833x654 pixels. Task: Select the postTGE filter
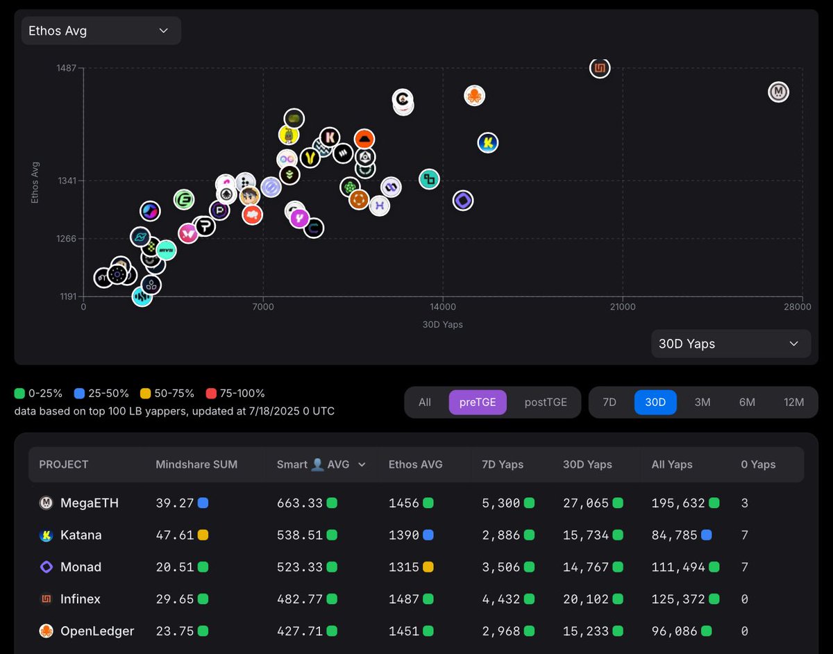click(x=546, y=403)
